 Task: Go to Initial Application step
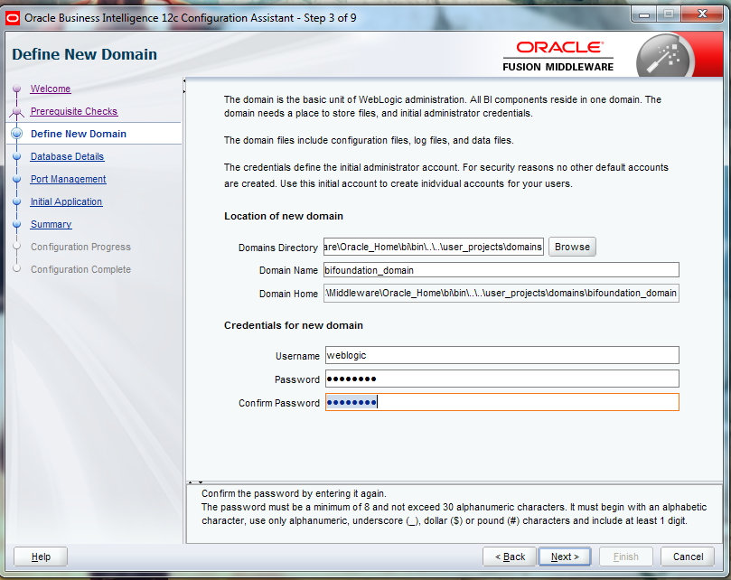pyautogui.click(x=66, y=201)
